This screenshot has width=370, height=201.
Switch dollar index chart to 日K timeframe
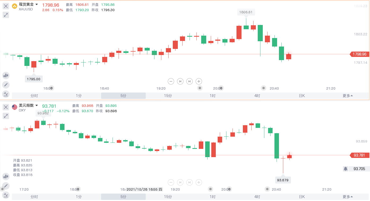(302, 197)
